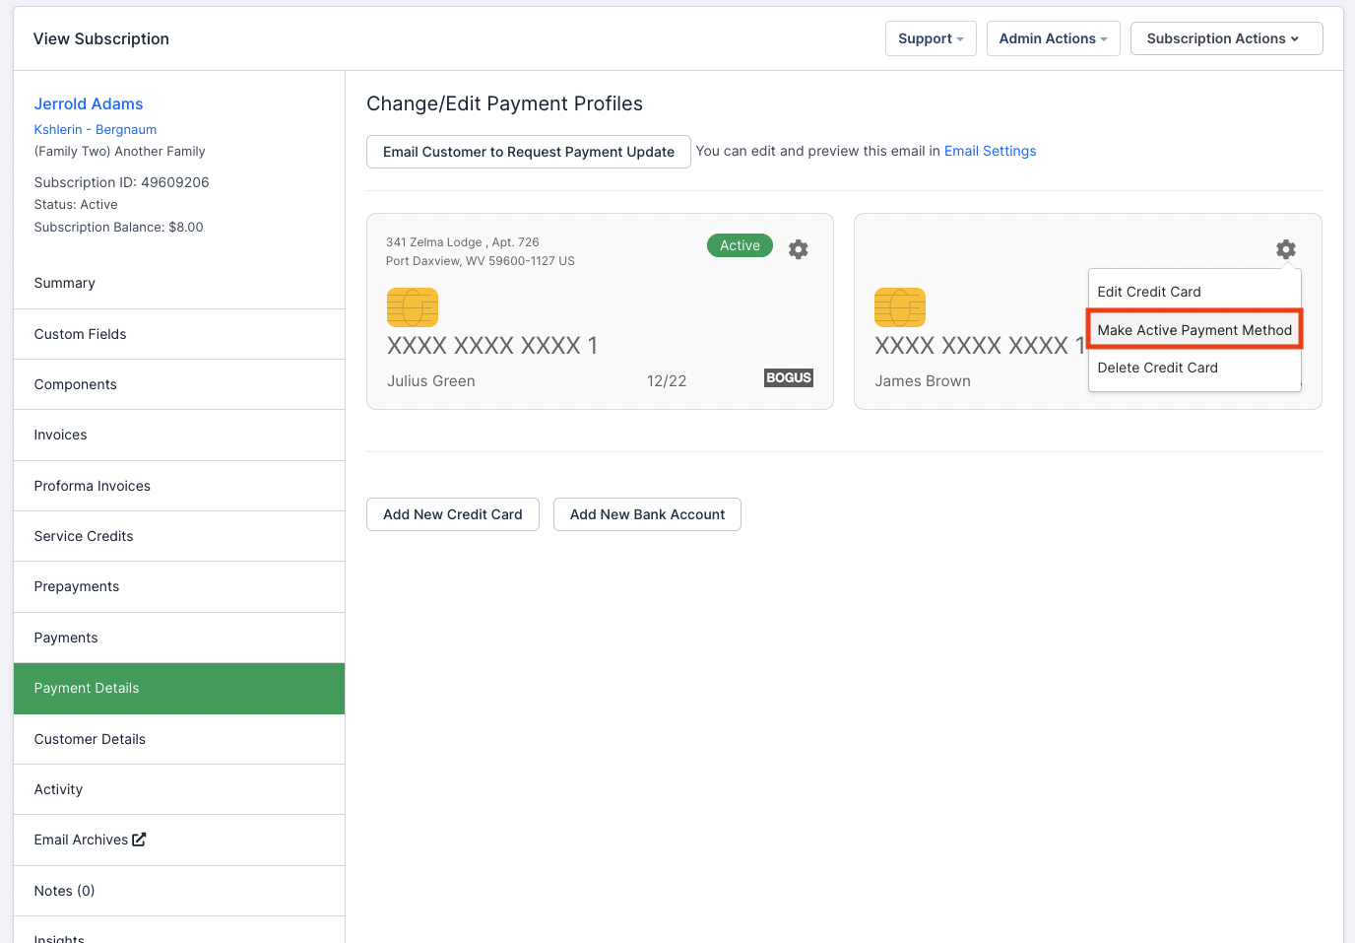Open the Email Settings link

[990, 151]
